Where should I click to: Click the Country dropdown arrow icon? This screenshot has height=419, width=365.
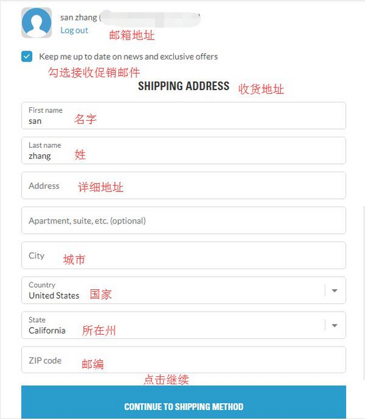pos(334,290)
